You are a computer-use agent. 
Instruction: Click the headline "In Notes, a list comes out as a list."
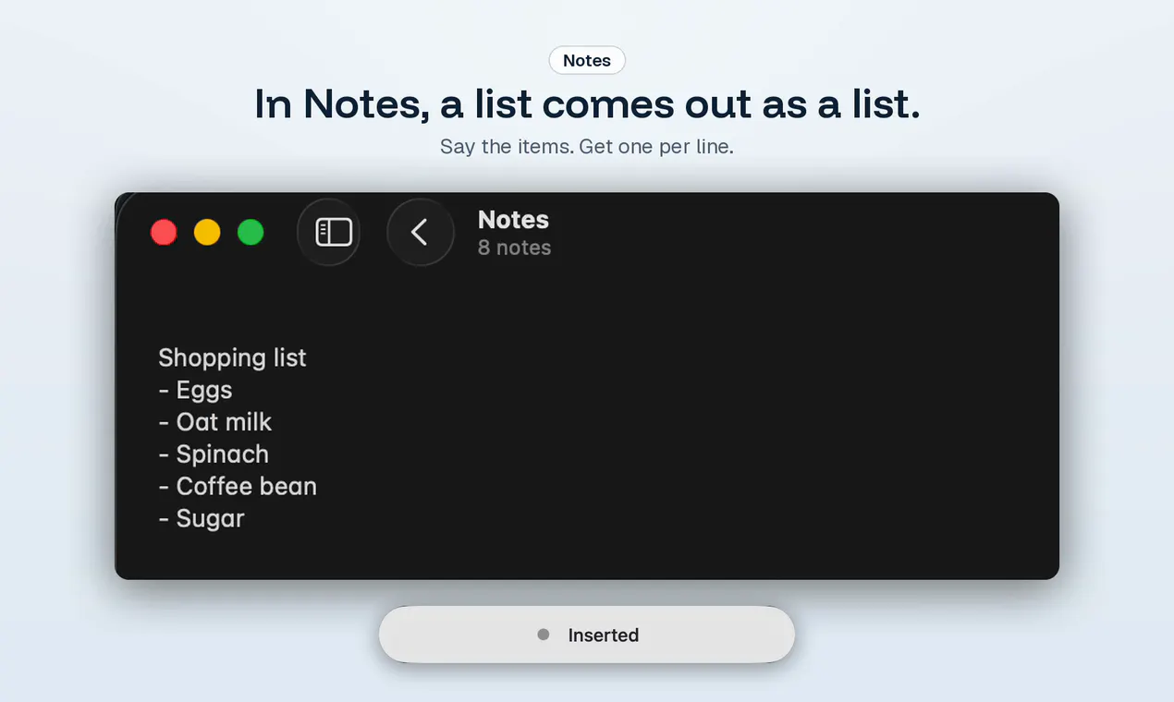(587, 105)
